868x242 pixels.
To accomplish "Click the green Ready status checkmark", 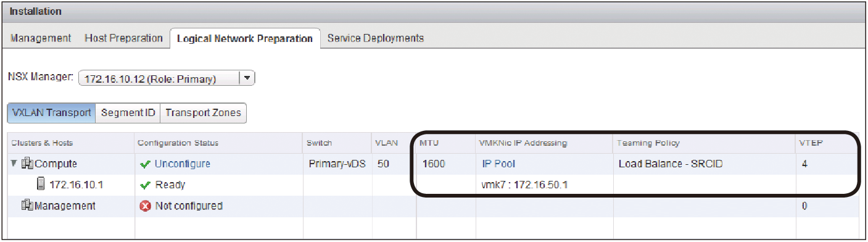I will point(146,185).
